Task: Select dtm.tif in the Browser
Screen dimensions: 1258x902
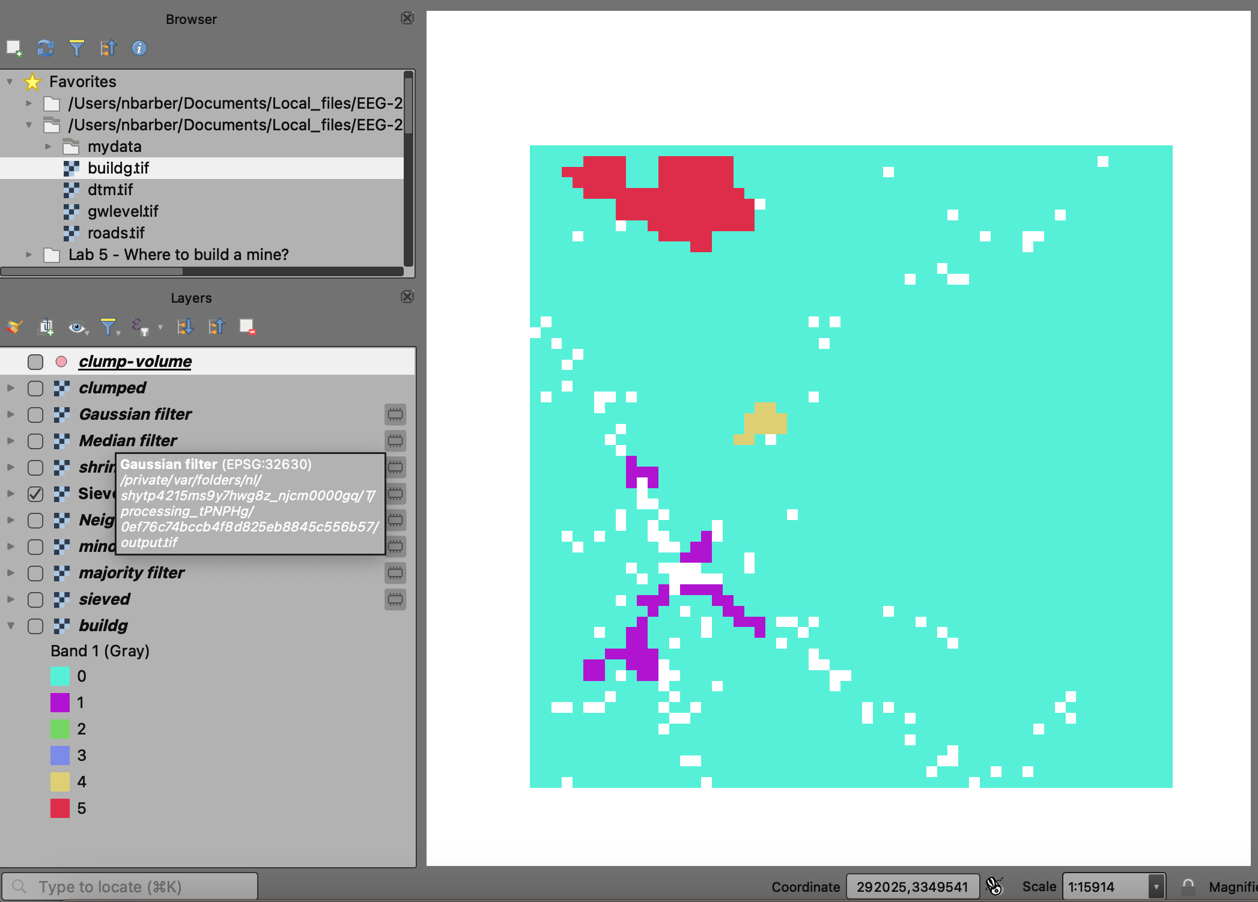Action: (x=110, y=190)
